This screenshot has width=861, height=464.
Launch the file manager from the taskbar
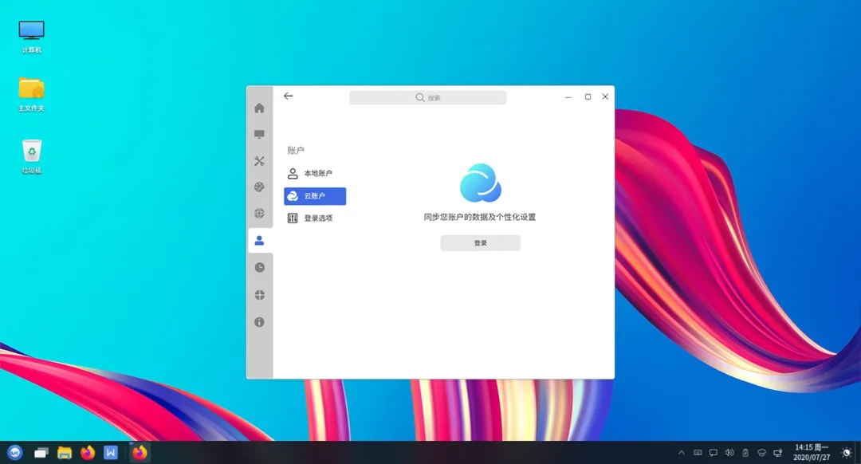point(64,452)
